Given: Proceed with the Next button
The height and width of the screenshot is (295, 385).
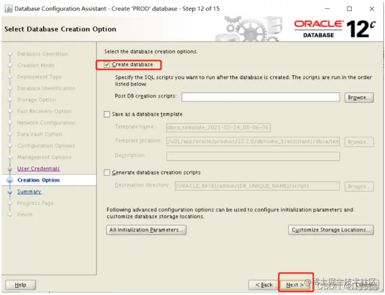Looking at the screenshot, I should (295, 284).
